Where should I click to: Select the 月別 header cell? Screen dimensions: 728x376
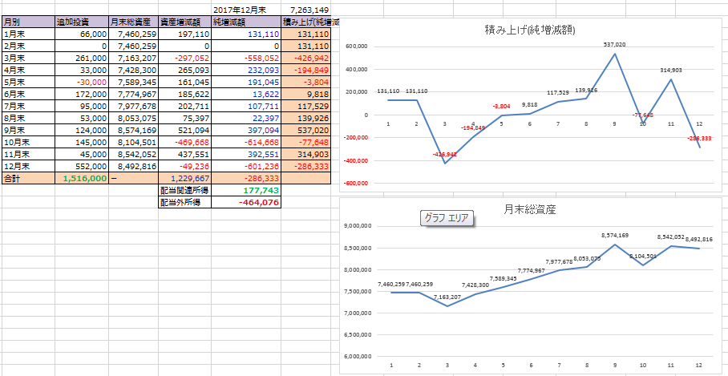28,22
